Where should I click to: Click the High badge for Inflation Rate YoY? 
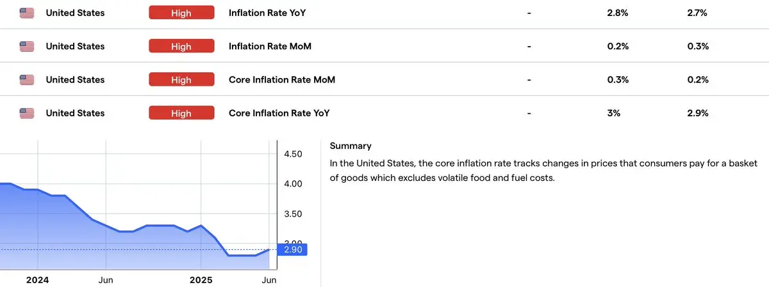pyautogui.click(x=181, y=13)
